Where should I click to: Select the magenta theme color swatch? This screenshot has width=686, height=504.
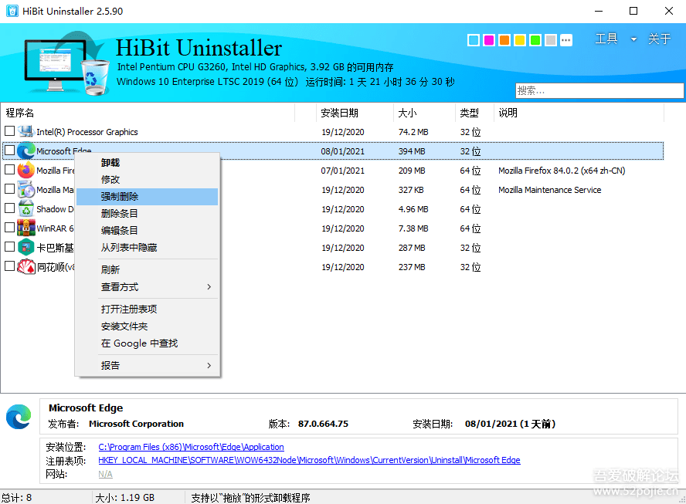(489, 40)
